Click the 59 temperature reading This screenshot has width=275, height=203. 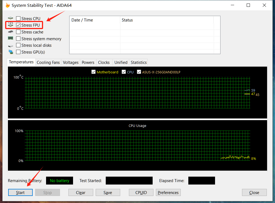pyautogui.click(x=253, y=90)
